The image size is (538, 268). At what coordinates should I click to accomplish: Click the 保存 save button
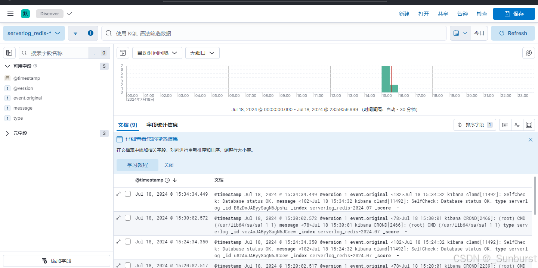(x=514, y=14)
